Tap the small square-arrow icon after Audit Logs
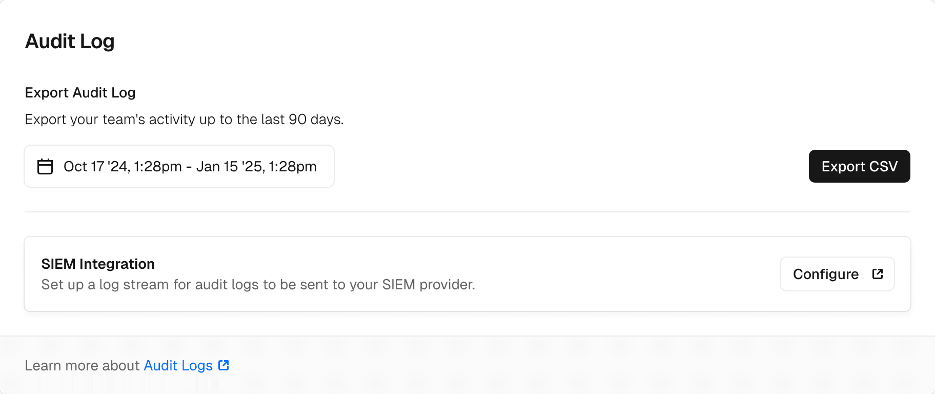 tap(224, 365)
